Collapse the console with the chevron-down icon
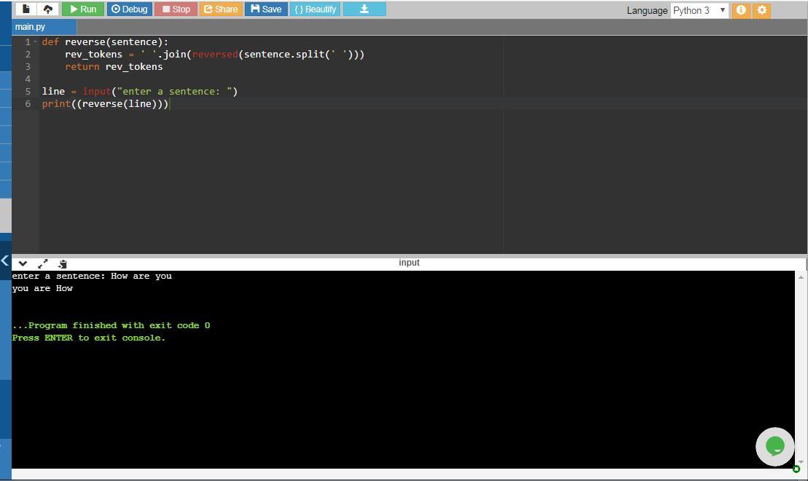Image resolution: width=808 pixels, height=481 pixels. 23,263
